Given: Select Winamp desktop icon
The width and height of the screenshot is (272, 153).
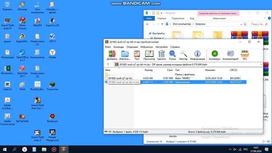Looking at the screenshot, I should point(23,6).
